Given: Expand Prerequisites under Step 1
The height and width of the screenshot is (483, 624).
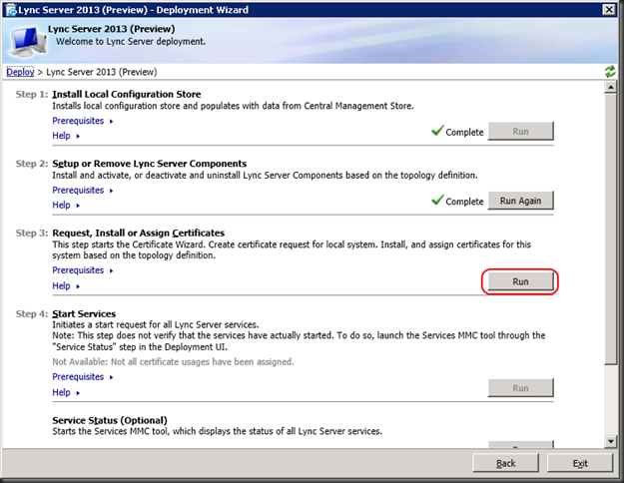Looking at the screenshot, I should [x=83, y=121].
